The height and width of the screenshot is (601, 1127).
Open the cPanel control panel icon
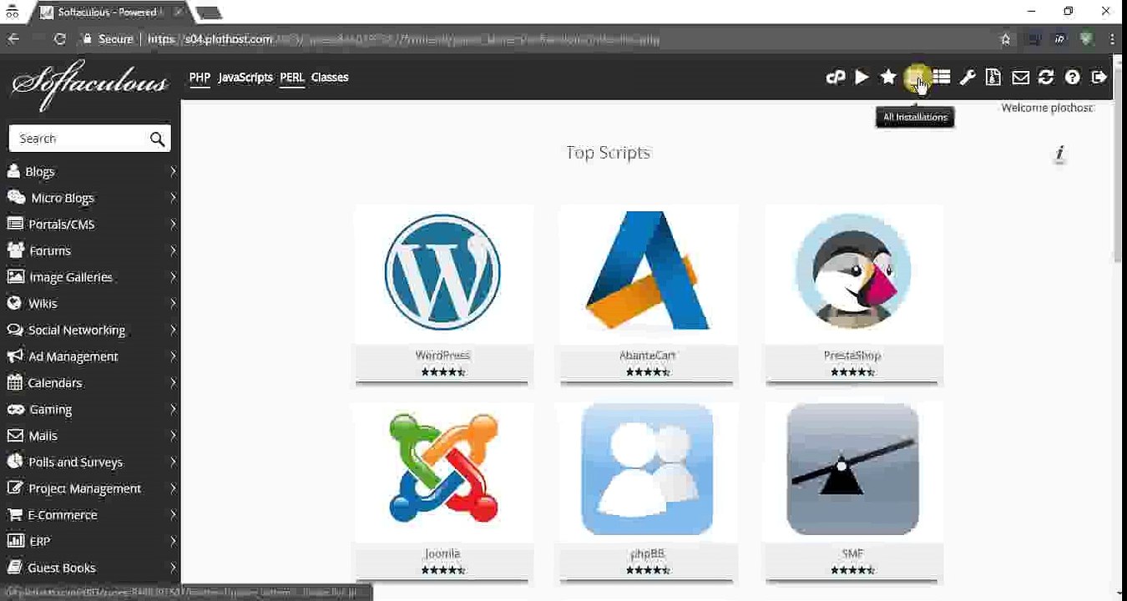pos(835,78)
